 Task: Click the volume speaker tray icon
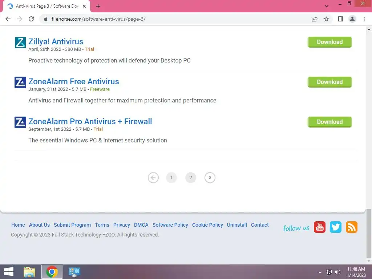click(x=338, y=272)
